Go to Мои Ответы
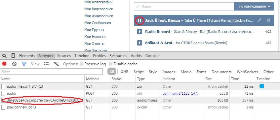Viewport: 280px width, 120px height. [x=94, y=44]
